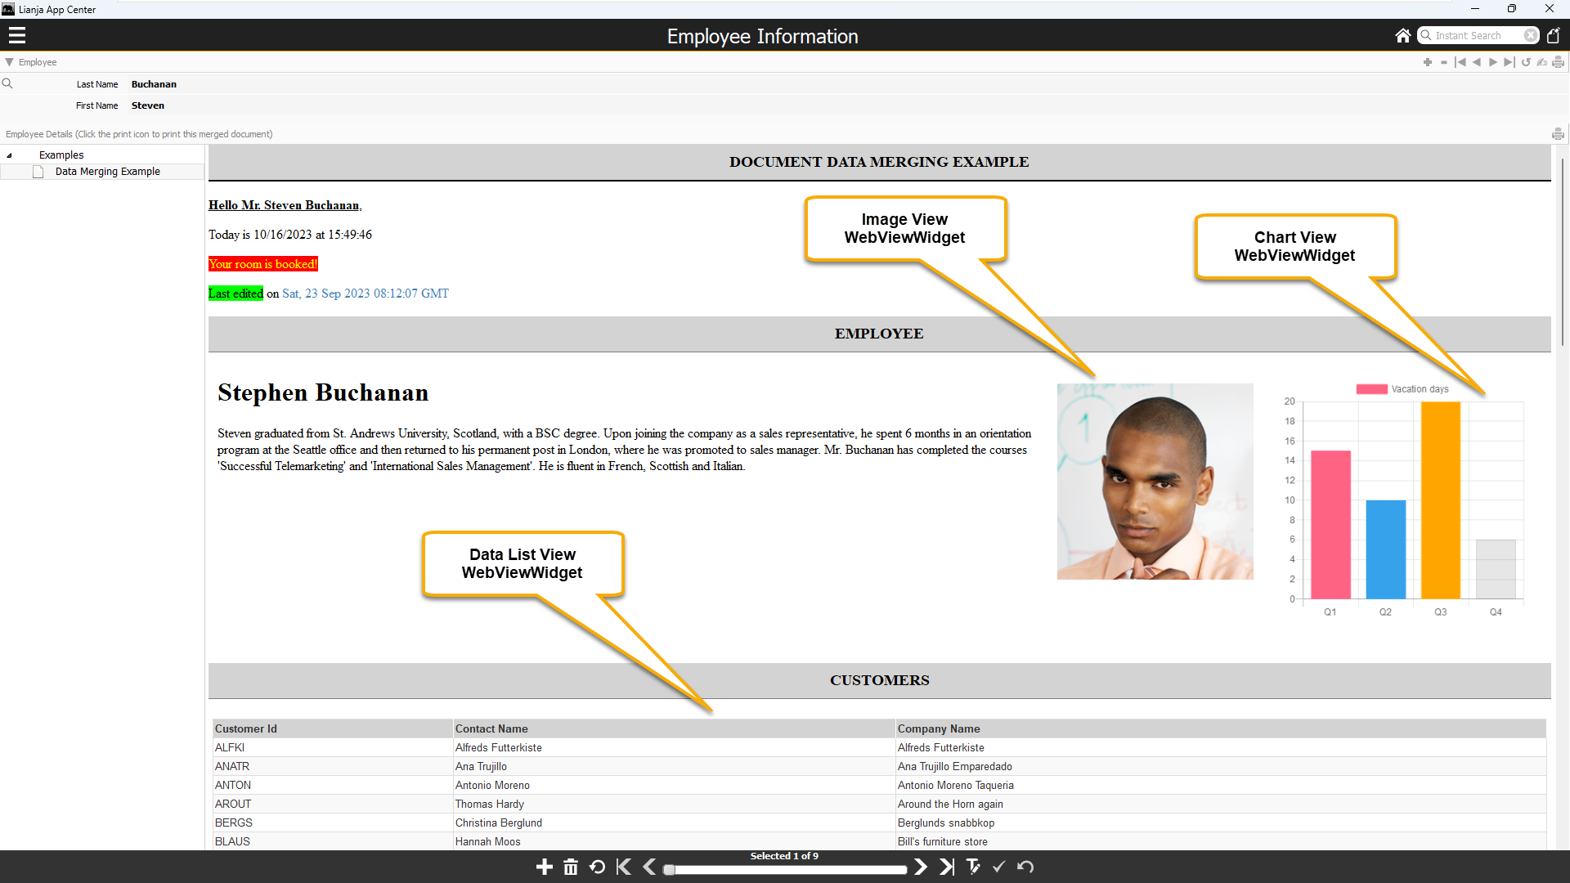
Task: Delete record with the trash icon
Action: [x=571, y=867]
